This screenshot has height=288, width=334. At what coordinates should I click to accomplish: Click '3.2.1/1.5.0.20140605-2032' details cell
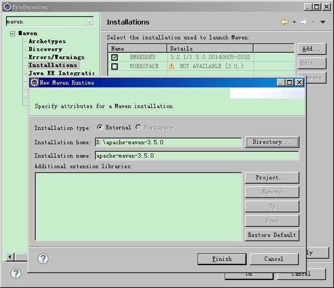pos(210,57)
